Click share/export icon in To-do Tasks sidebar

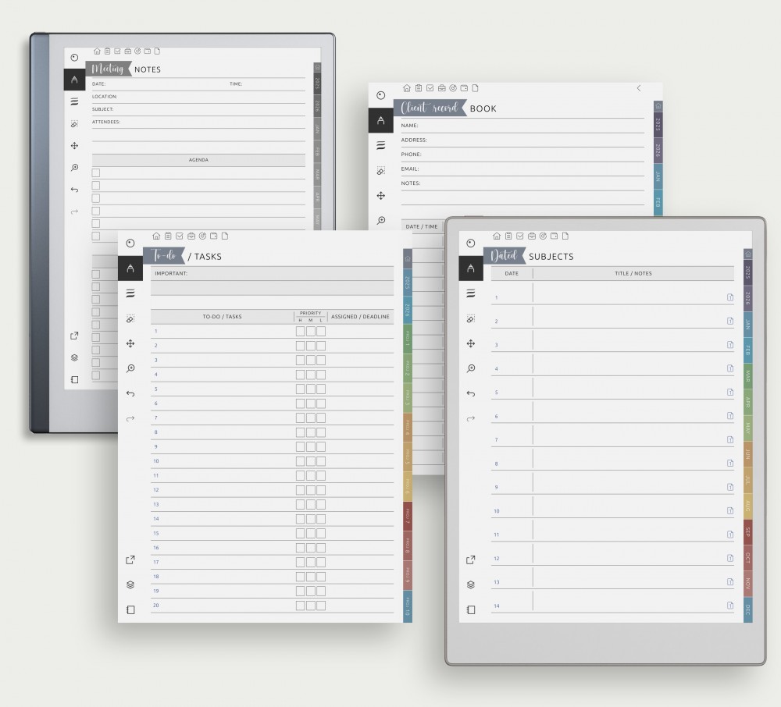coord(130,560)
